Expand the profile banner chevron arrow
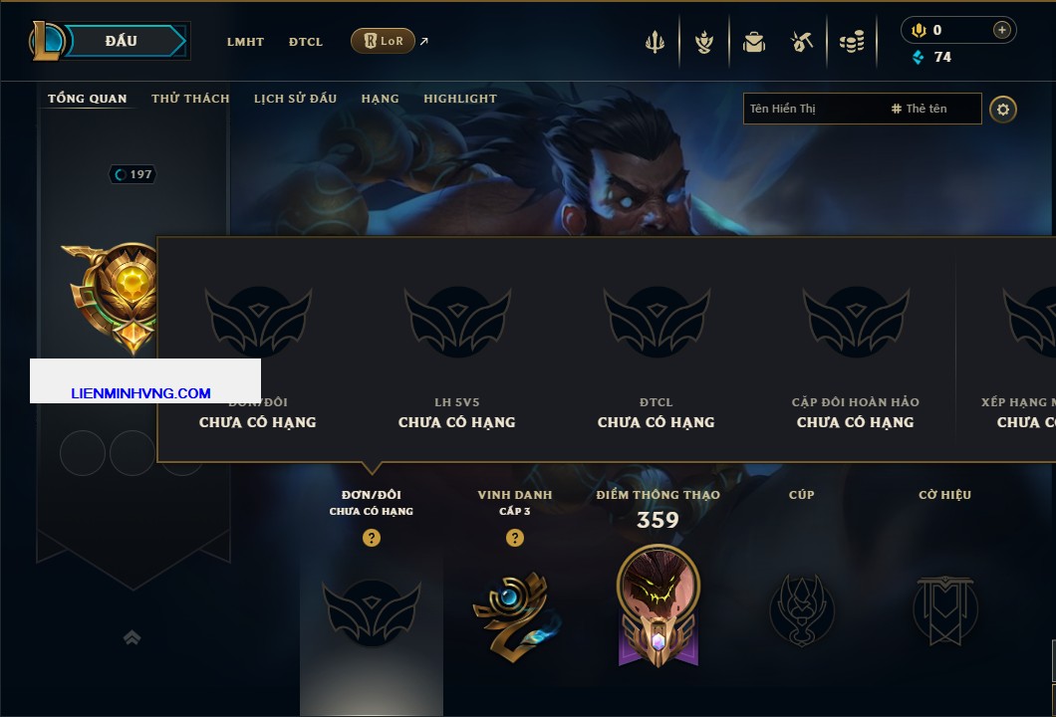This screenshot has width=1056, height=717. click(x=132, y=637)
